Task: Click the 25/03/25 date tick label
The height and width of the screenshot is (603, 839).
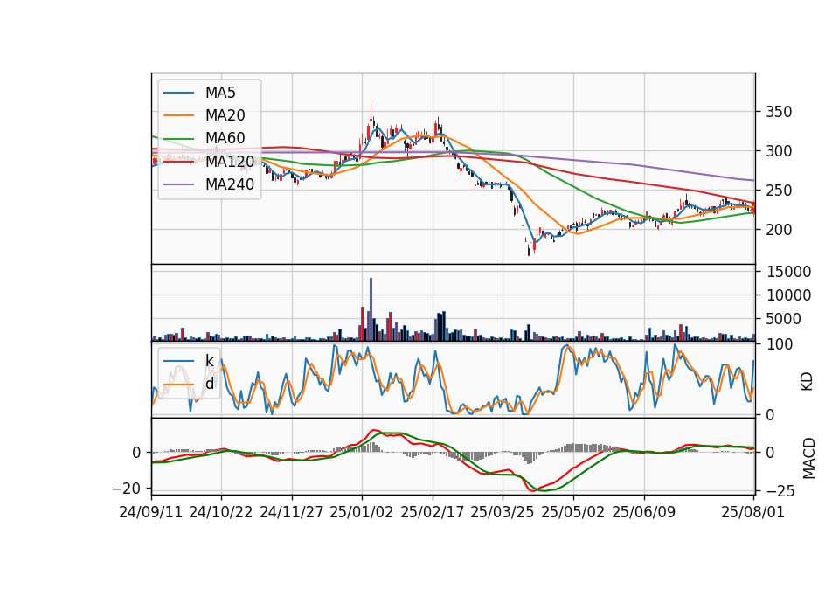Action: point(503,512)
